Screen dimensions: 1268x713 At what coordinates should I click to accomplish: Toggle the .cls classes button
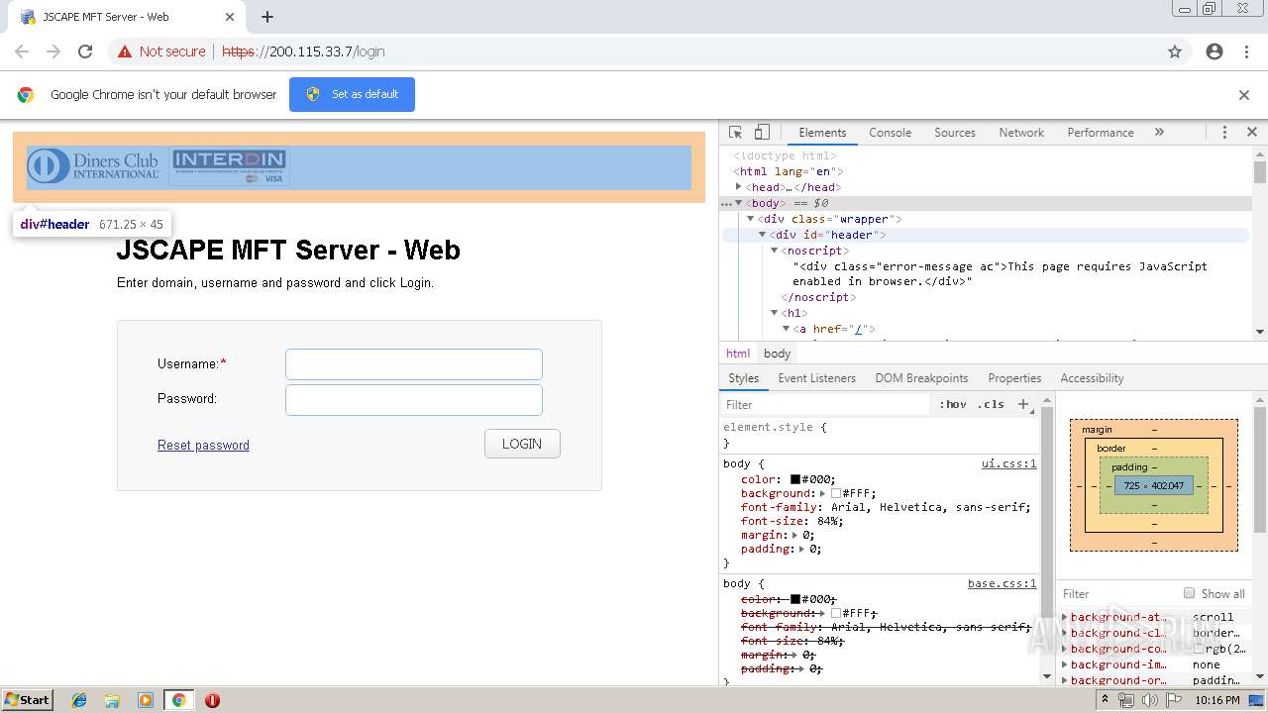click(991, 404)
